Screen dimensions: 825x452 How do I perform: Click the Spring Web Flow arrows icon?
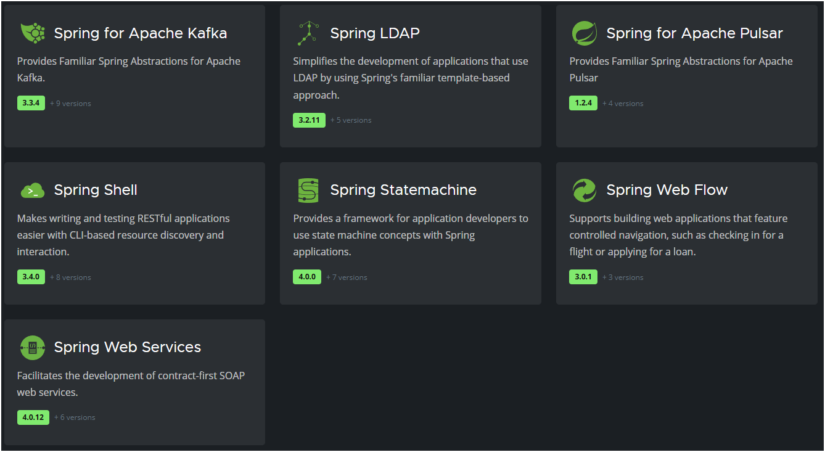[x=585, y=191]
